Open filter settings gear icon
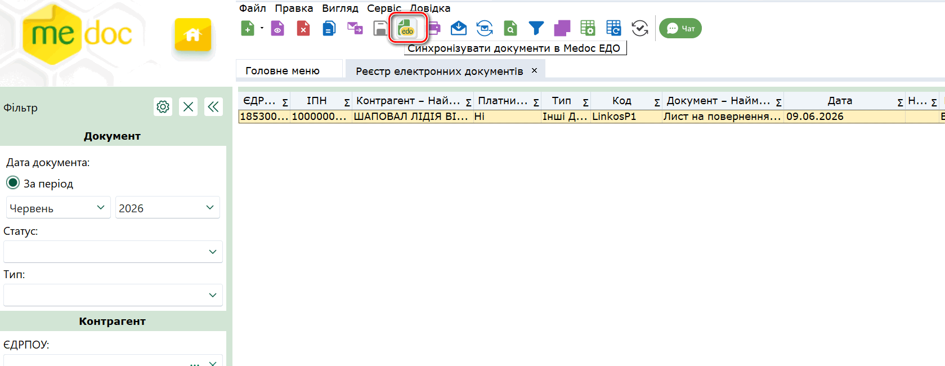The image size is (945, 366). pyautogui.click(x=163, y=106)
